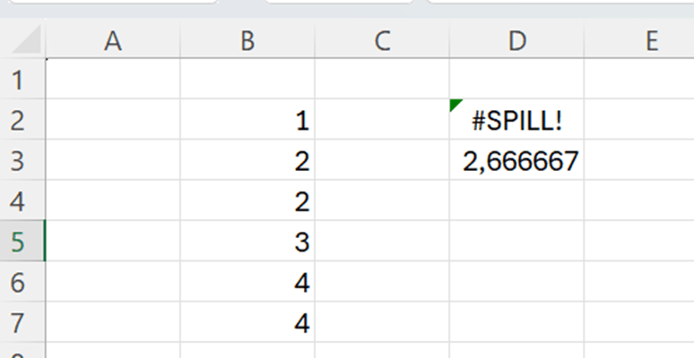Click the row 4 header
694x358 pixels.
(x=22, y=202)
